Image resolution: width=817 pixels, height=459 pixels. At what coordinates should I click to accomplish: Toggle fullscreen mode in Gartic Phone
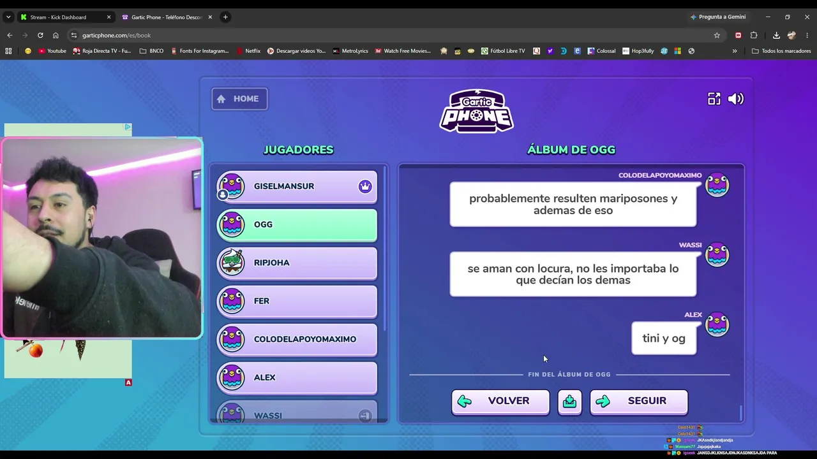click(x=714, y=99)
